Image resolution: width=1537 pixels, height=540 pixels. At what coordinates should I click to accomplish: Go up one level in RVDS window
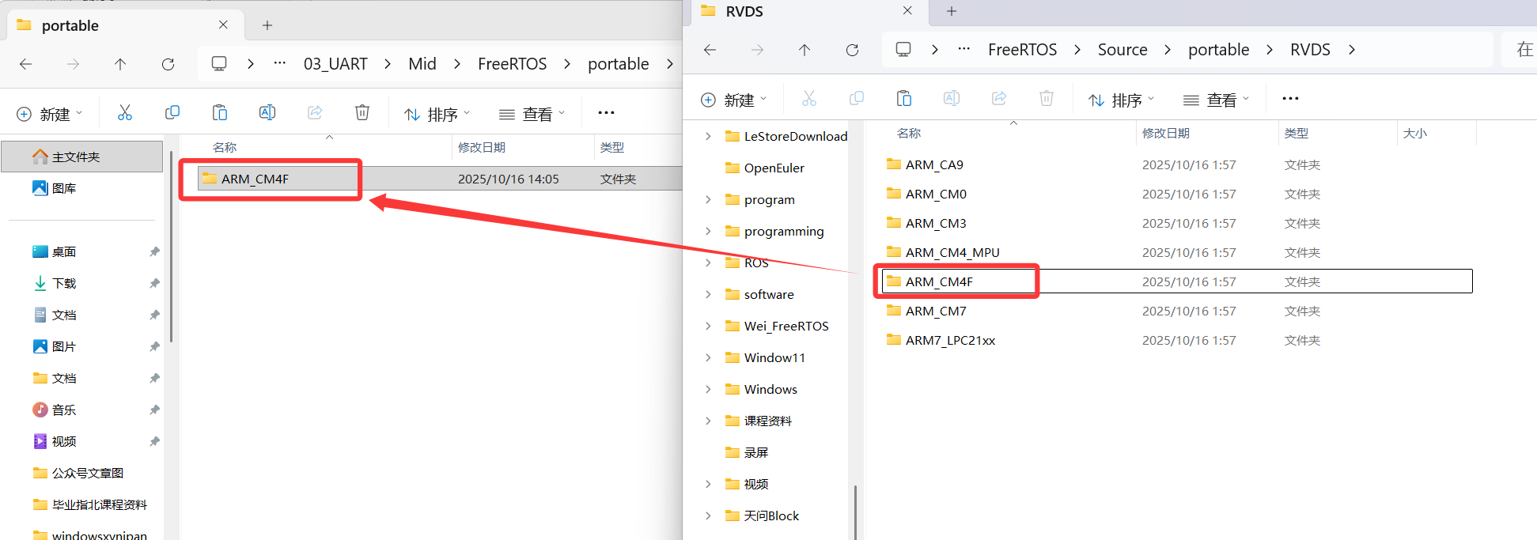(x=804, y=50)
